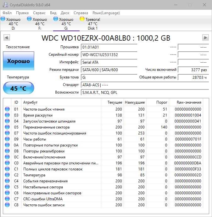Image resolution: width=212 pixels, height=217 pixels.
Task: Select row Частота ошибок чтения
Action: tap(103, 109)
